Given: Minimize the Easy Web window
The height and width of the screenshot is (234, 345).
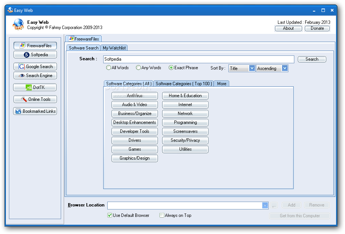Looking at the screenshot, I should tap(314, 10).
